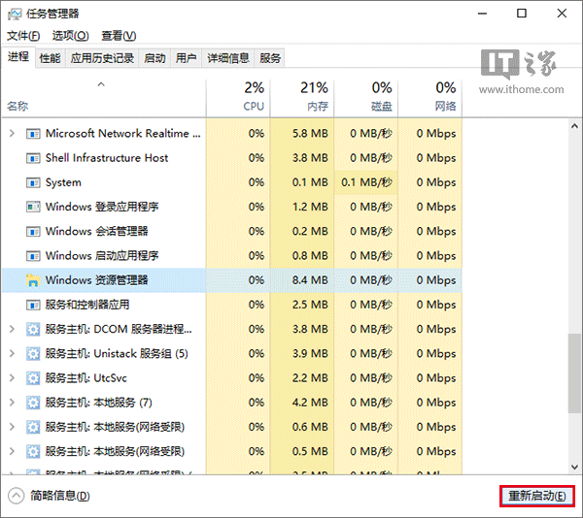
Task: Click the Windows 启动应用程序 icon
Action: (x=33, y=256)
